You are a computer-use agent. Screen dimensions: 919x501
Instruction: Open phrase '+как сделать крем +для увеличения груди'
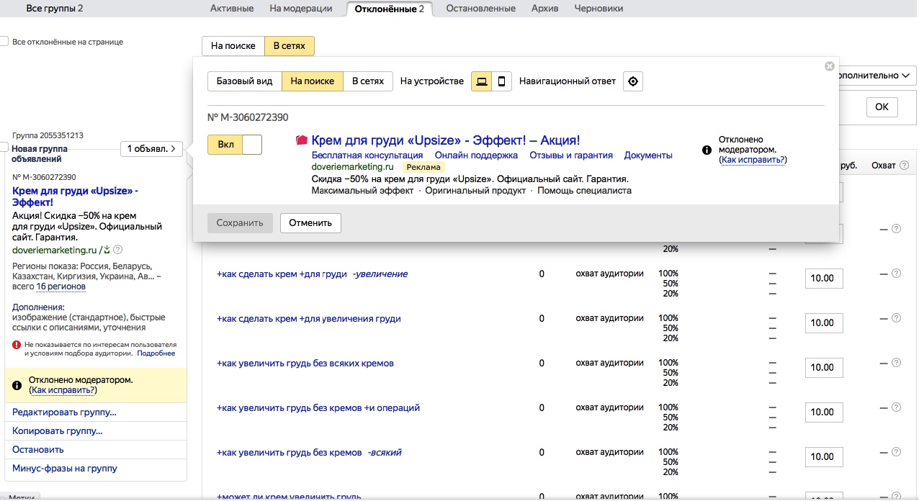[309, 319]
